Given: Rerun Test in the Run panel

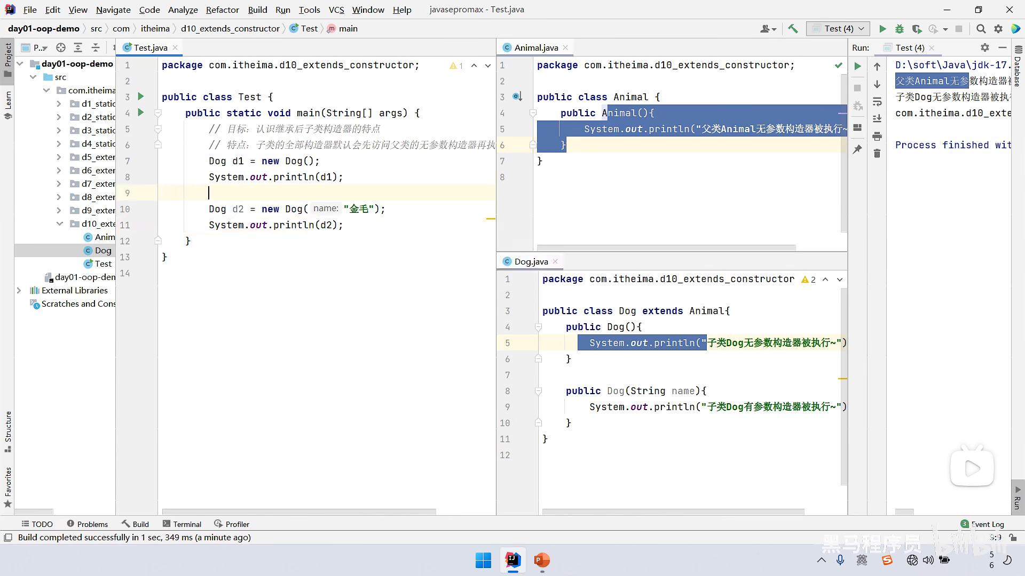Looking at the screenshot, I should coord(857,67).
